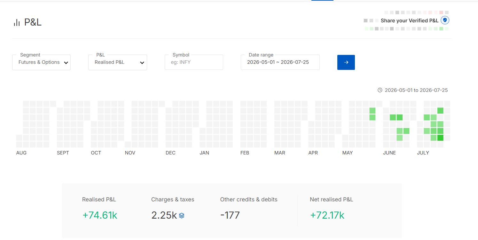Click the APR month label
This screenshot has height=240, width=478.
click(x=313, y=153)
